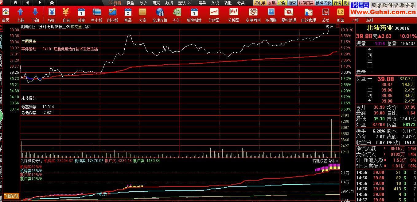Open the 自选 watchlist icon
Viewport: 417px width, 202px height.
pos(66,15)
